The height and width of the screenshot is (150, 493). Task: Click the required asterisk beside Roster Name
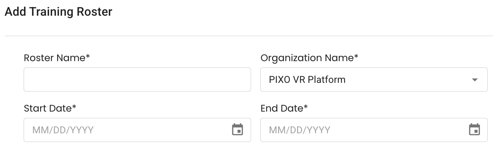[x=88, y=57]
